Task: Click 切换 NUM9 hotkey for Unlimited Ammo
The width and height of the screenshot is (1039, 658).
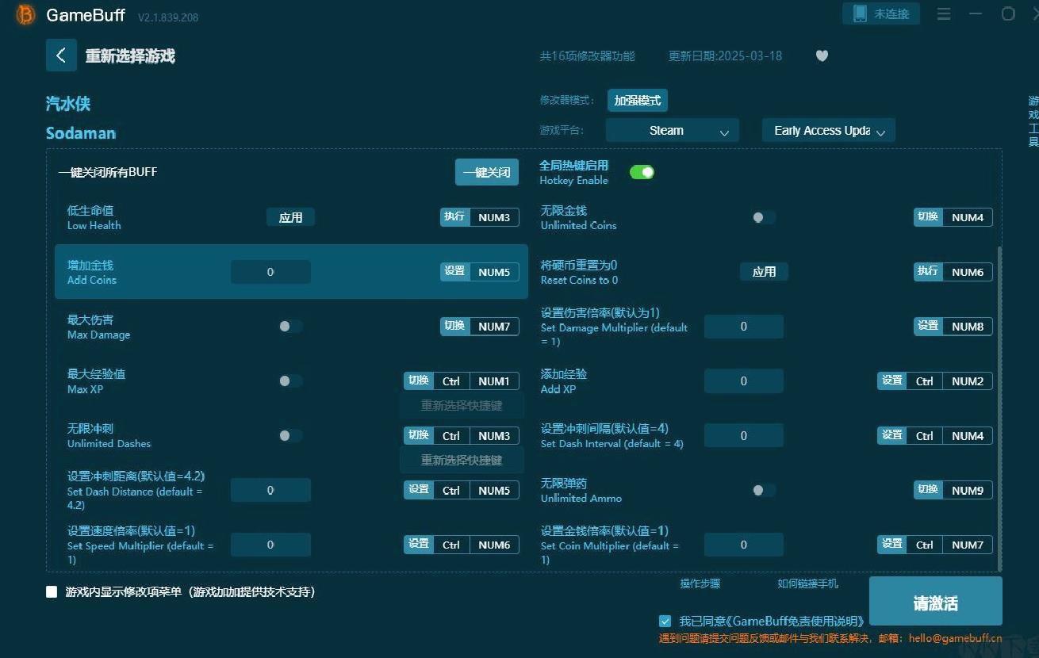Action: pos(953,490)
